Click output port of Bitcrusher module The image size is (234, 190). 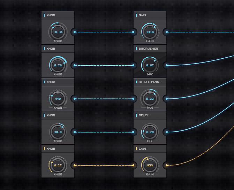point(167,65)
